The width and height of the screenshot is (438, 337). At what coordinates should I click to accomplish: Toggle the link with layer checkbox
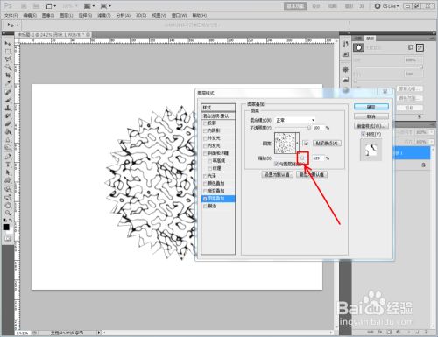(276, 165)
